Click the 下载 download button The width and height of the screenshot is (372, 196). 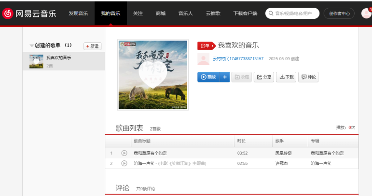pyautogui.click(x=286, y=77)
